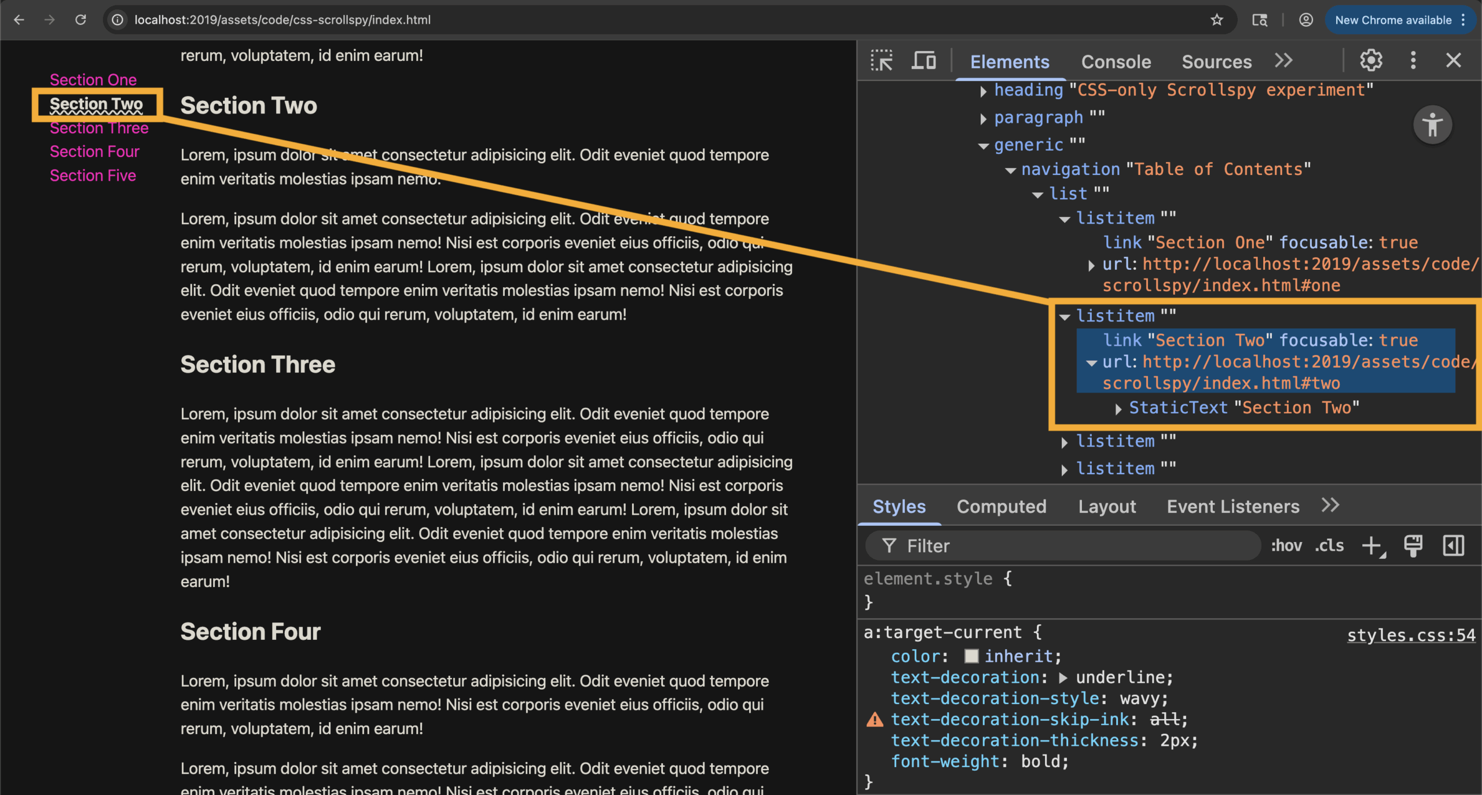This screenshot has height=795, width=1482.
Task: Show more style pane tabs chevron
Action: coord(1330,505)
